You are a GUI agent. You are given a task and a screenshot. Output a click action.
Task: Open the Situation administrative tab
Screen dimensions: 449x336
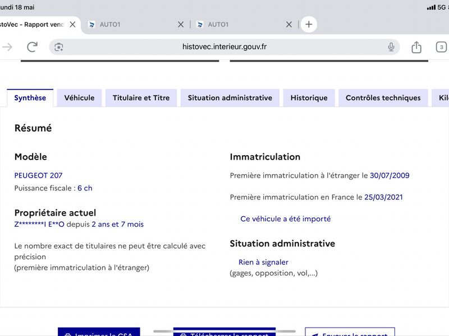click(230, 98)
